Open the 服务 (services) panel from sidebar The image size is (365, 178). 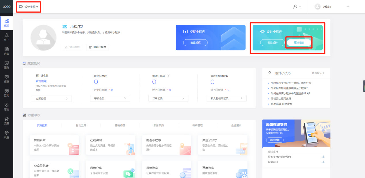click(7, 64)
